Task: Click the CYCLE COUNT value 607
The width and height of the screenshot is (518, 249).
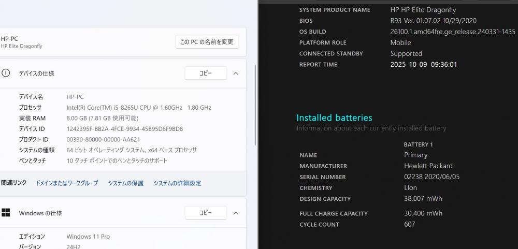Action: click(x=410, y=224)
